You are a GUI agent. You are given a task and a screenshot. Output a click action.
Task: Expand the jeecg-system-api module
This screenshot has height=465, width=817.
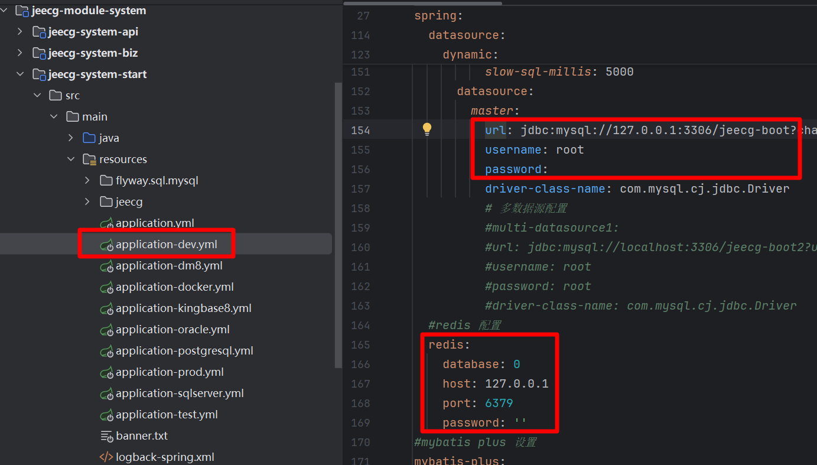pos(20,32)
